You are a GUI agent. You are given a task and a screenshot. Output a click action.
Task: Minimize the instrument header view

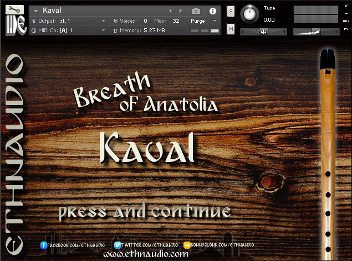click(x=346, y=13)
